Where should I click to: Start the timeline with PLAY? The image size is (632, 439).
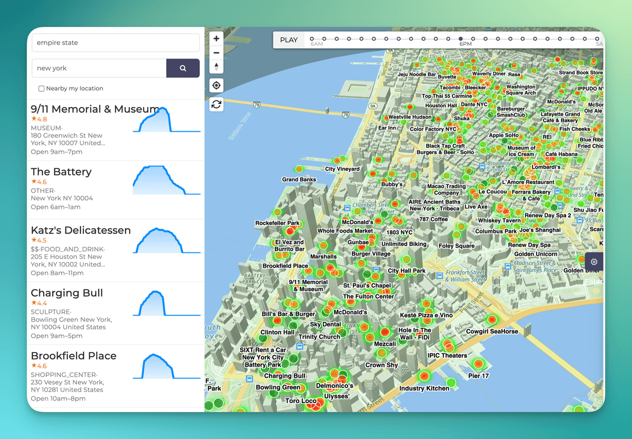[x=289, y=40]
